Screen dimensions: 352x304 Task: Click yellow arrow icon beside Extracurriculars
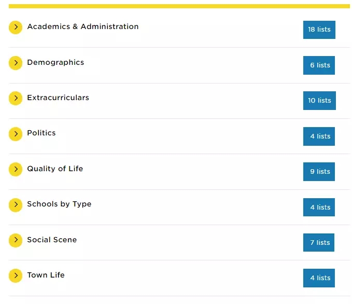coord(16,98)
